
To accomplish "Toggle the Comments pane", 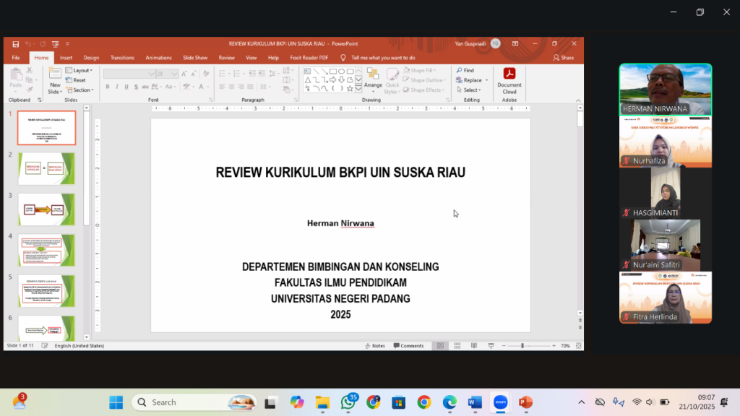I will point(408,346).
